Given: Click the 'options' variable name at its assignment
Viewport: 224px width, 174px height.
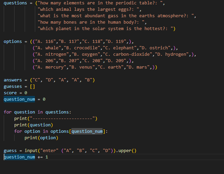Looking at the screenshot, I should coord(13,42).
